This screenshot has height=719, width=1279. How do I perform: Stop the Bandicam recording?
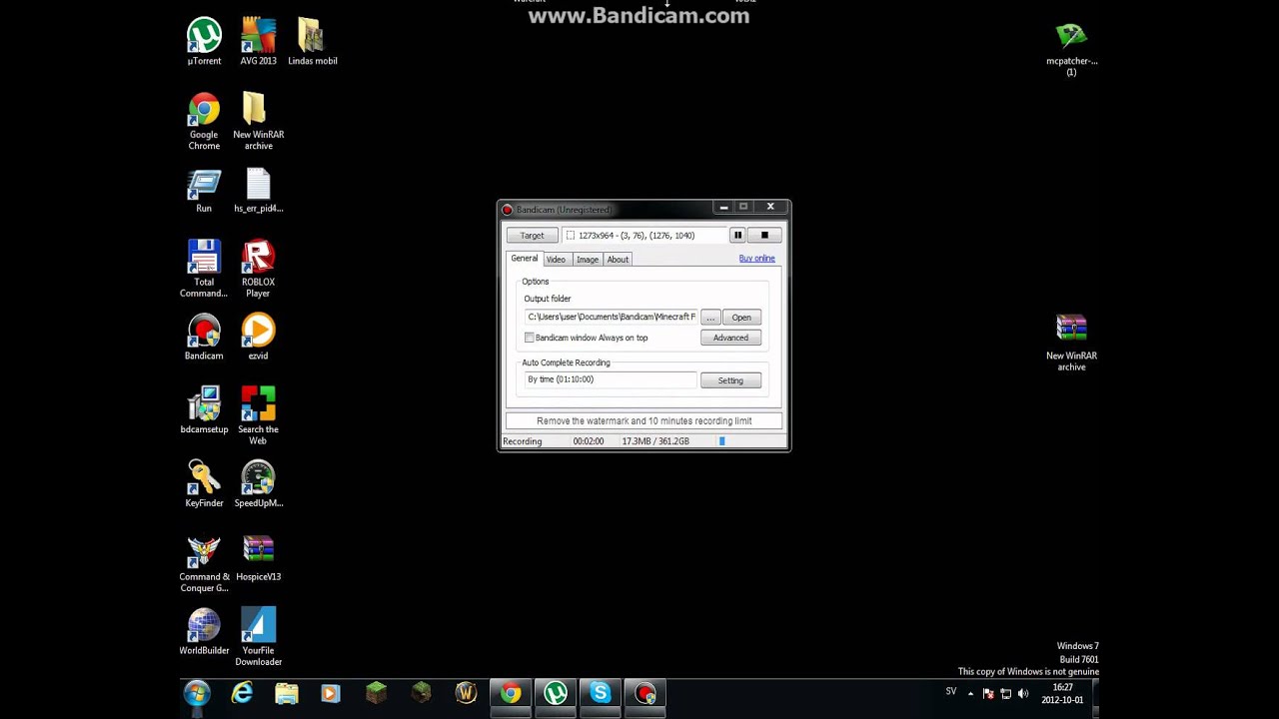coord(764,236)
